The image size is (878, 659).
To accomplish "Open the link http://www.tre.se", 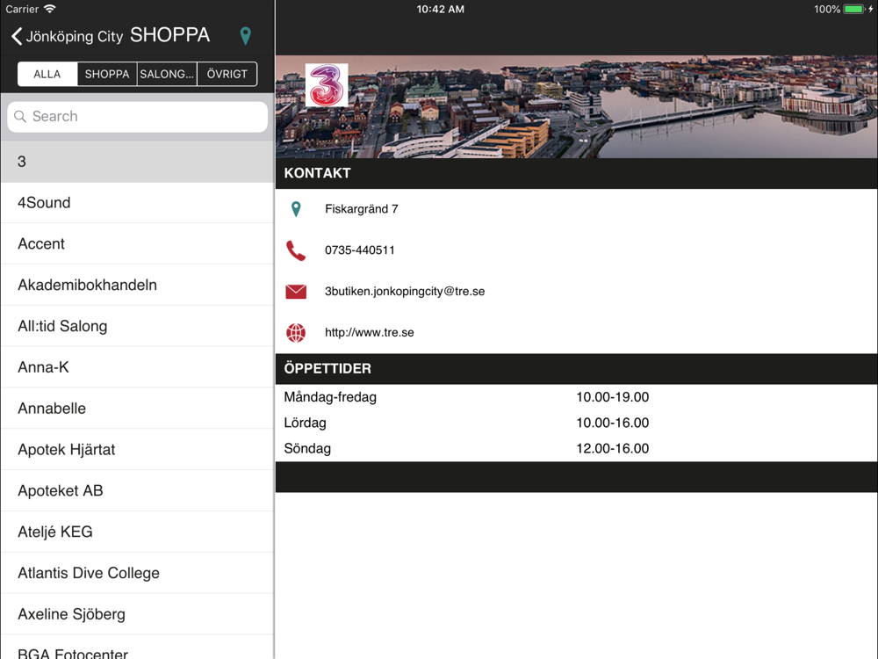I will point(370,332).
